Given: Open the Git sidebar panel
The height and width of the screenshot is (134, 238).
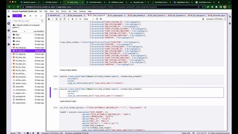Looking at the screenshot, I should 9,31.
